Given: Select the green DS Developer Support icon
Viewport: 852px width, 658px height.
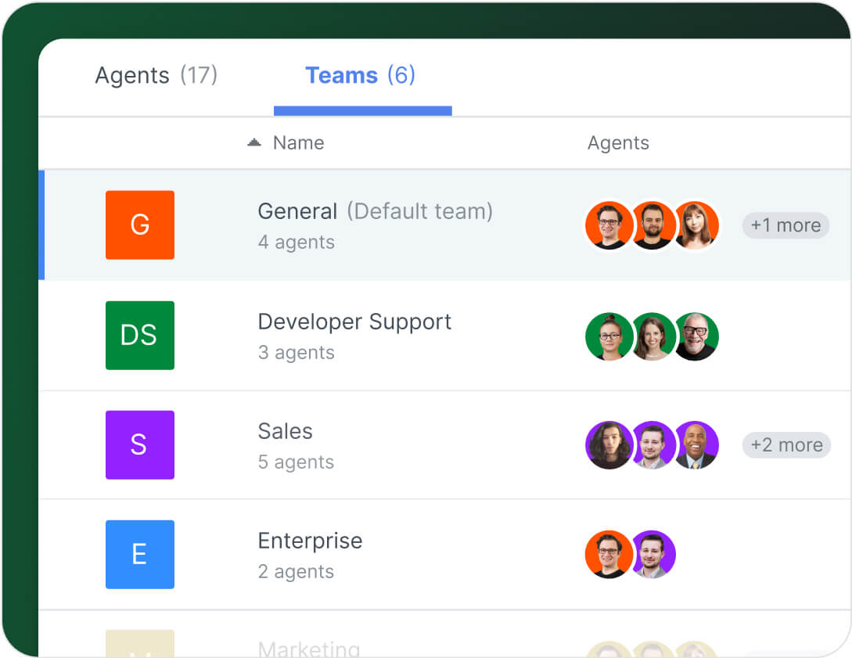Looking at the screenshot, I should pos(139,335).
